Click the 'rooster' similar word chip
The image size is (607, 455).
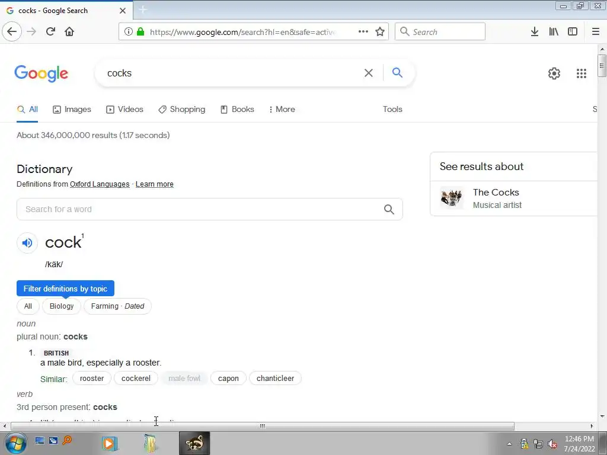92,379
